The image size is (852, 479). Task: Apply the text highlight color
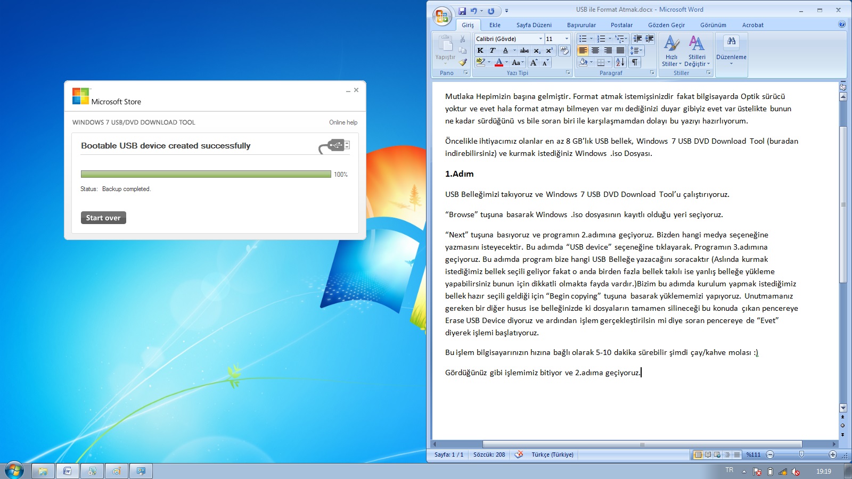tap(480, 62)
